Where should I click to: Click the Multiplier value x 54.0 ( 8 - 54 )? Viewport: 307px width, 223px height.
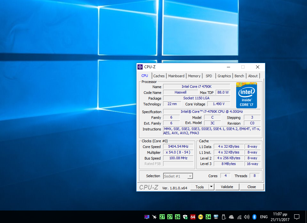178,152
